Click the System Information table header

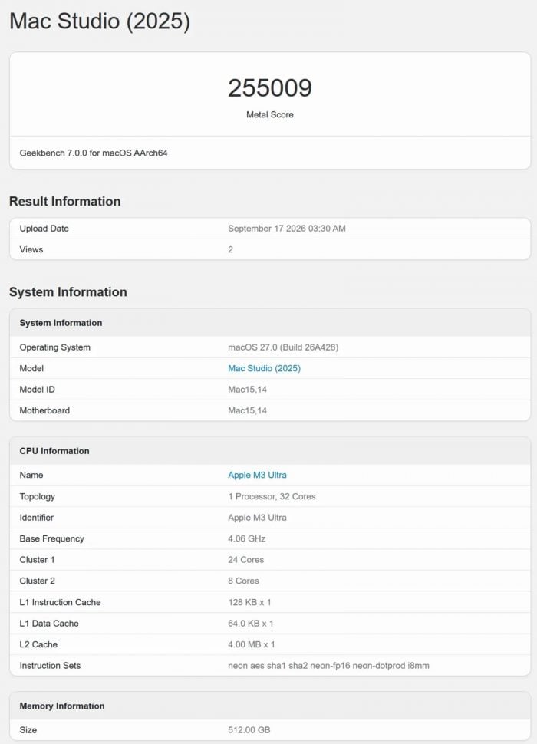pyautogui.click(x=270, y=323)
